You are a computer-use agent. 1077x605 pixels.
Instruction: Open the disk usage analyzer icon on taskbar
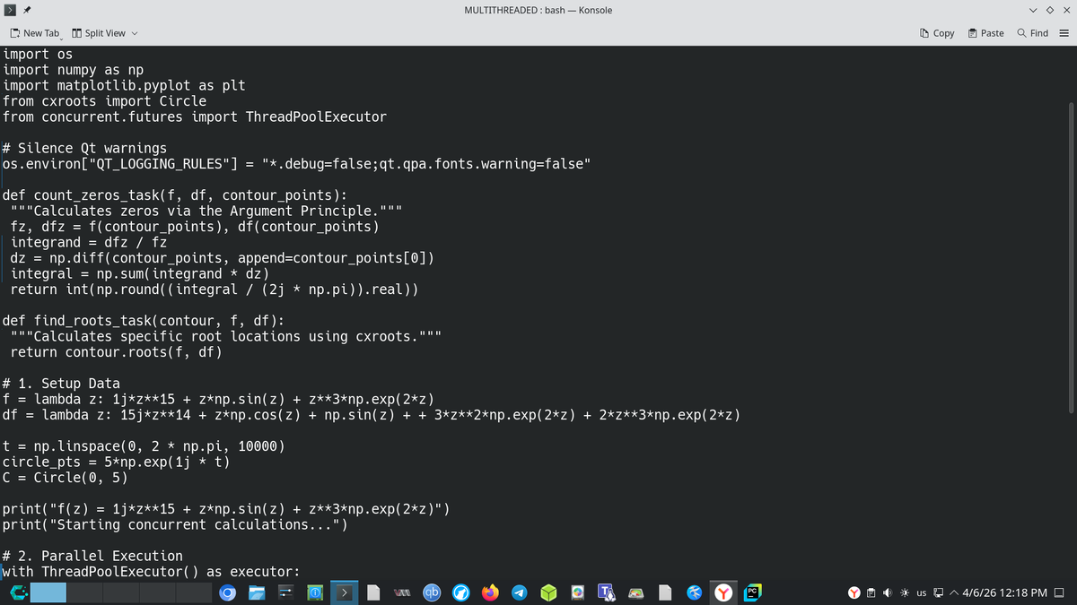[x=635, y=592]
